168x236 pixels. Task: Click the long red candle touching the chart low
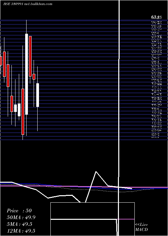(x=23, y=112)
